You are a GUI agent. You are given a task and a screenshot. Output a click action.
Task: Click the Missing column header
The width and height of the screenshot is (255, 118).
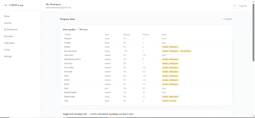tap(127, 35)
